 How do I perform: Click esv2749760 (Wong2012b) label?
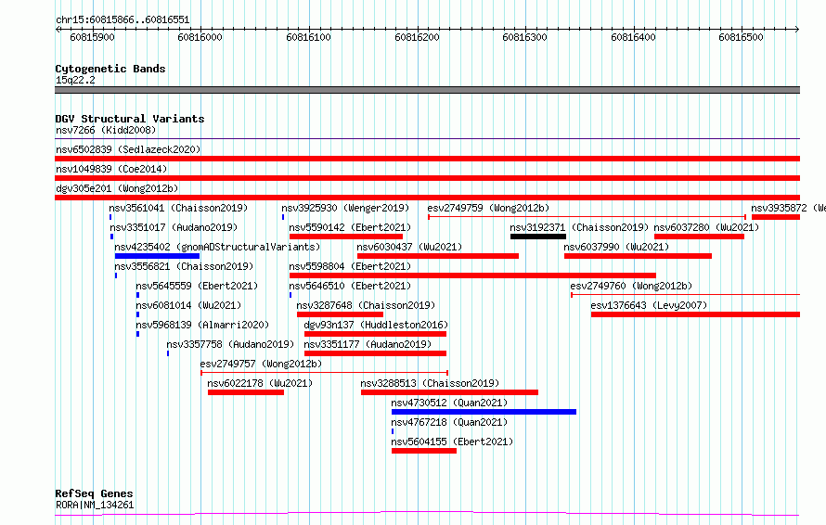[x=631, y=286]
